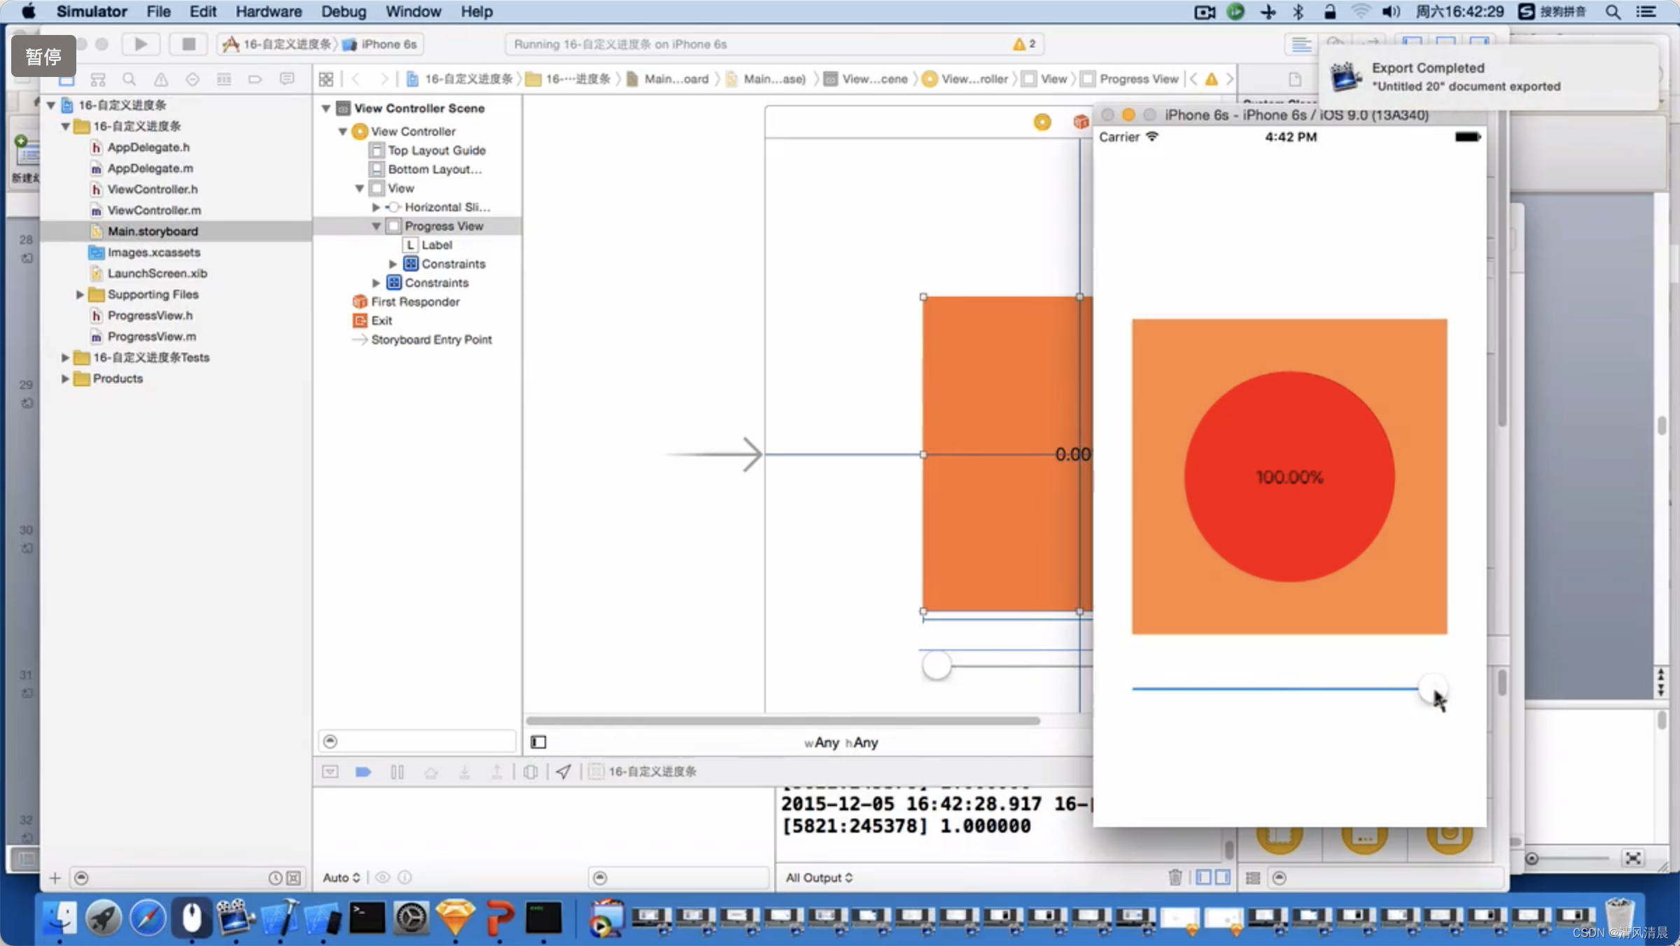
Task: Click the Run button in Xcode toolbar
Action: pos(139,44)
